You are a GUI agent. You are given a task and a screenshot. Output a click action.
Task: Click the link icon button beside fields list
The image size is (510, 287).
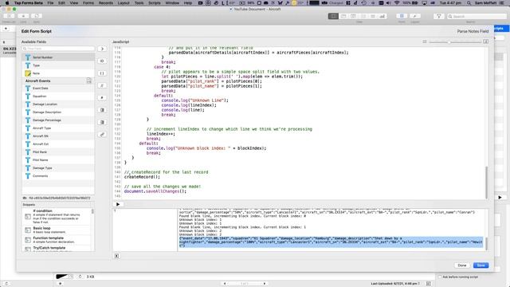click(x=102, y=135)
